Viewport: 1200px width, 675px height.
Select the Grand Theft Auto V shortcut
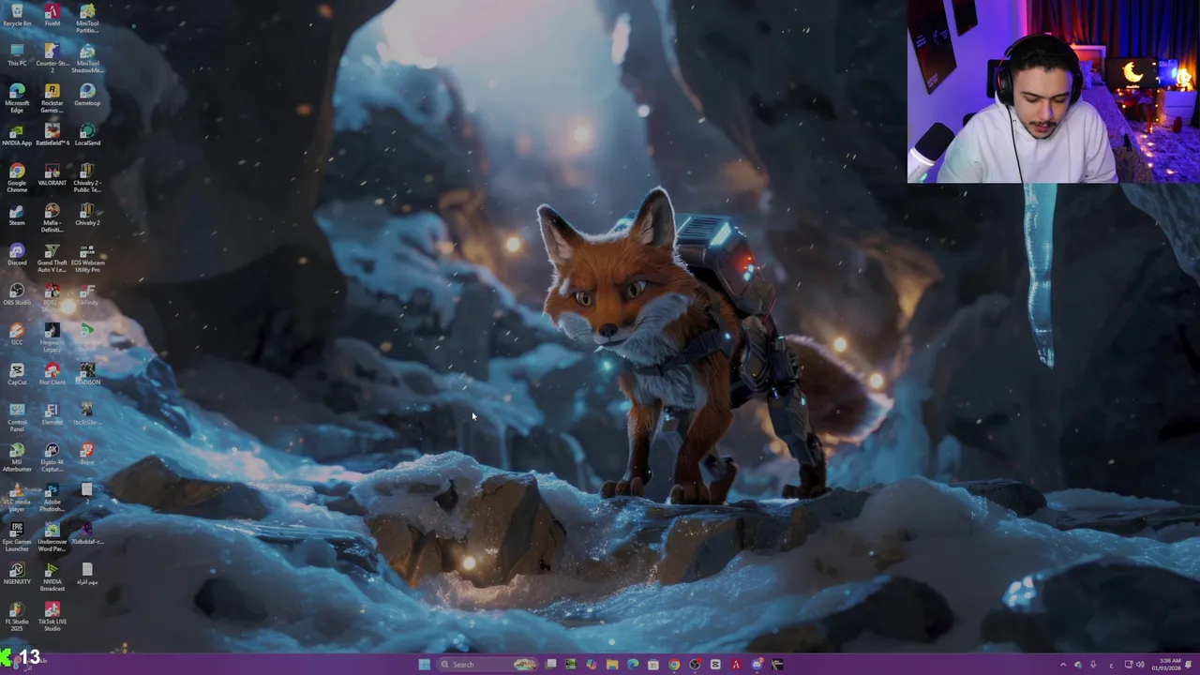[52, 258]
